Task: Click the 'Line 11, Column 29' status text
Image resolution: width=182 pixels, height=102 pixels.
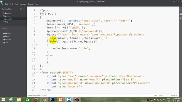Action: tap(34, 95)
